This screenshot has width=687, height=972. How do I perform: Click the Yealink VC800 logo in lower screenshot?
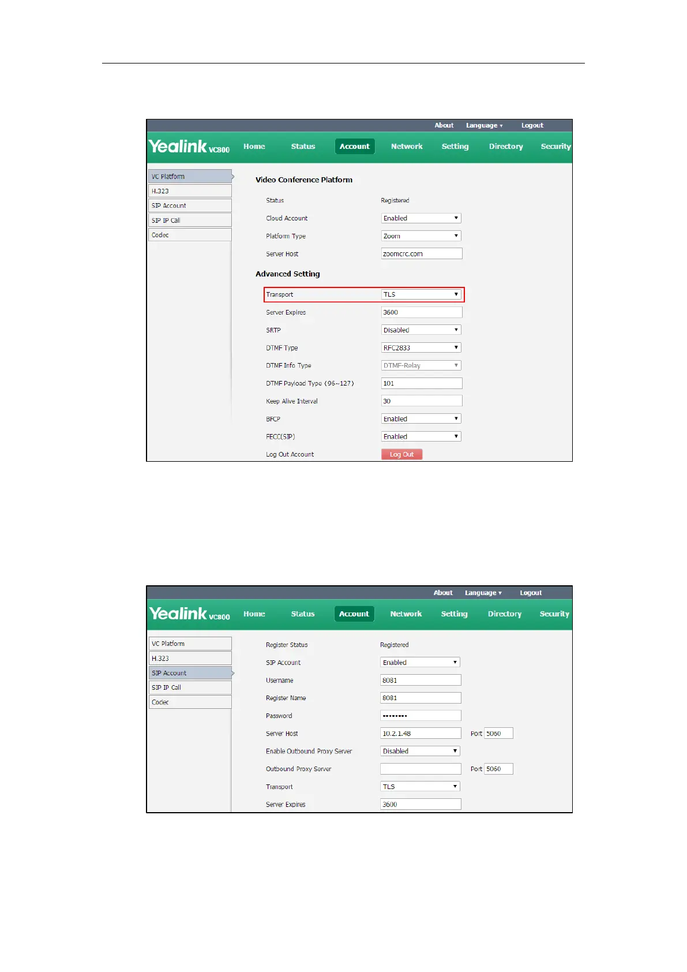(189, 614)
